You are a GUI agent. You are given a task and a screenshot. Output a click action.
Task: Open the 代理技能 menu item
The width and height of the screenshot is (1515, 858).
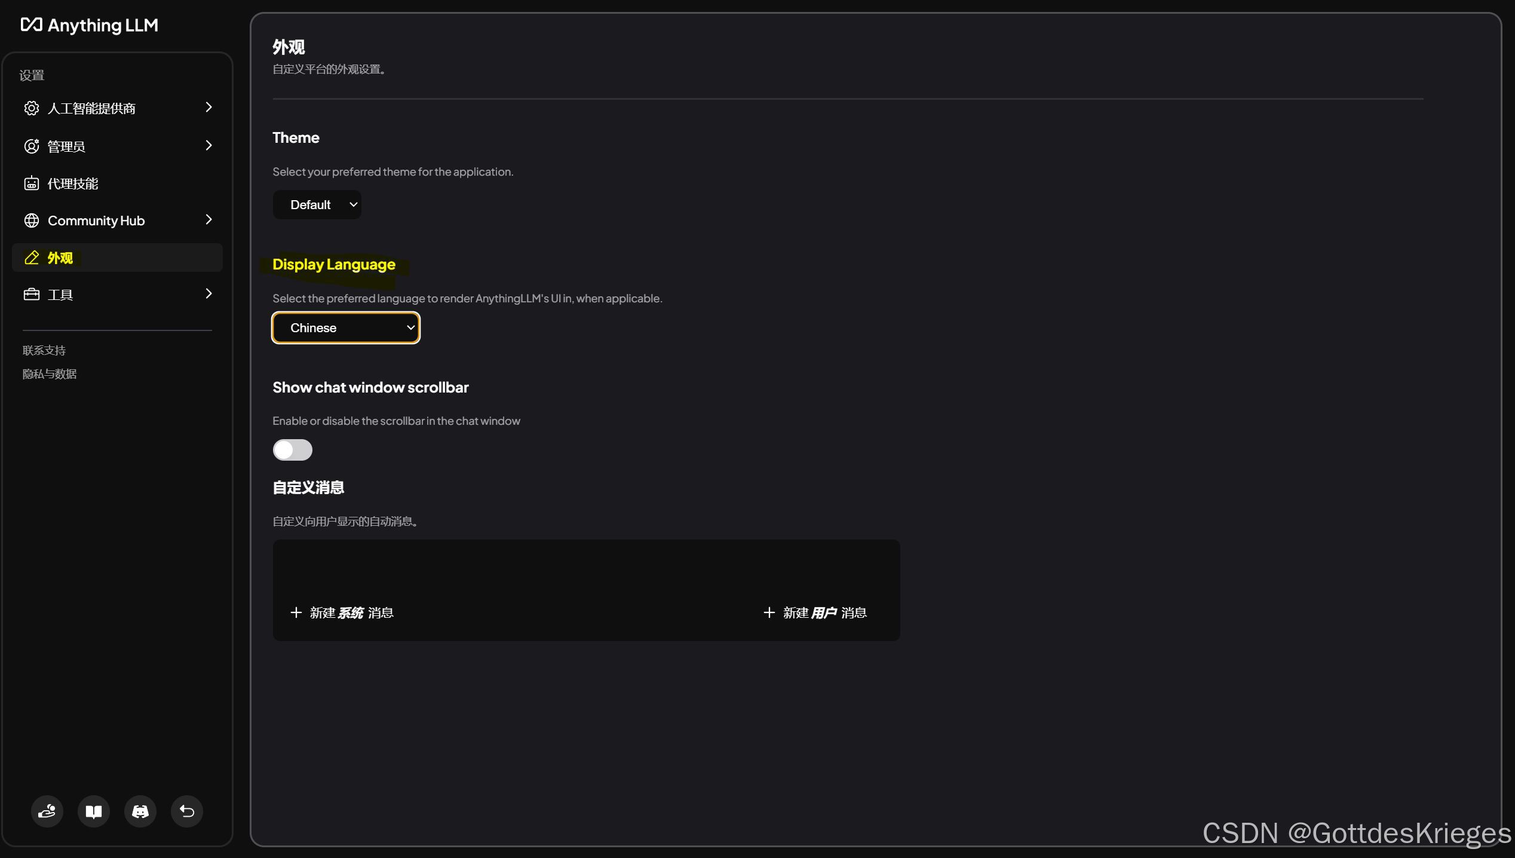(x=73, y=184)
